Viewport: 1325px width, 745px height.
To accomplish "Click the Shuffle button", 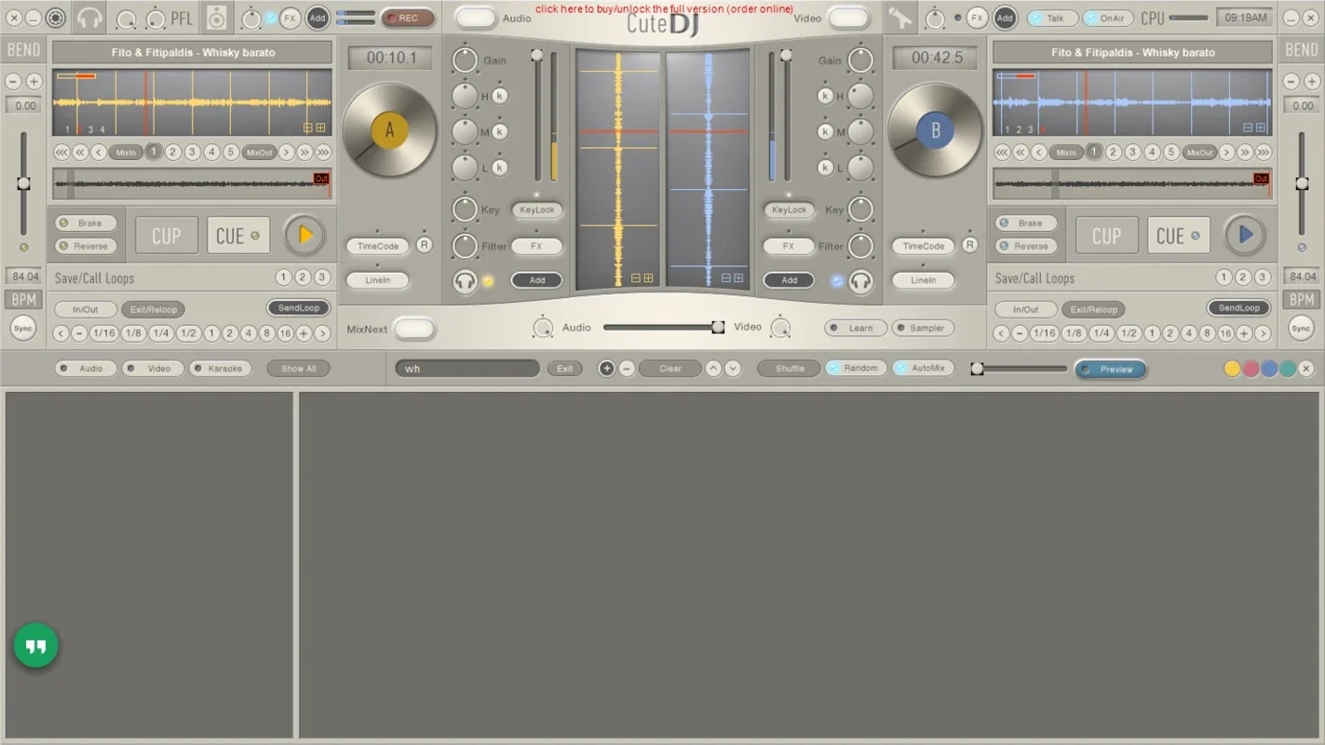I will pos(790,369).
